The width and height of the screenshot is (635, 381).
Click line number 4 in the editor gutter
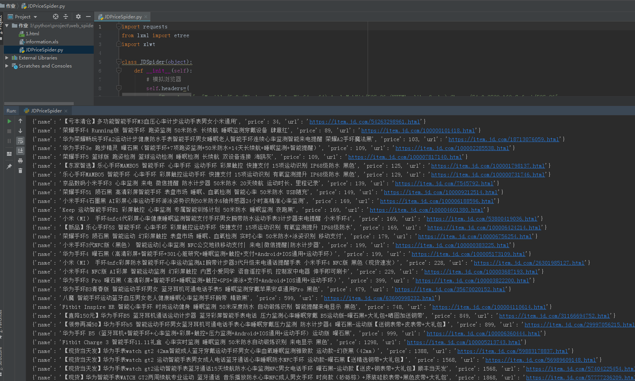pos(100,53)
